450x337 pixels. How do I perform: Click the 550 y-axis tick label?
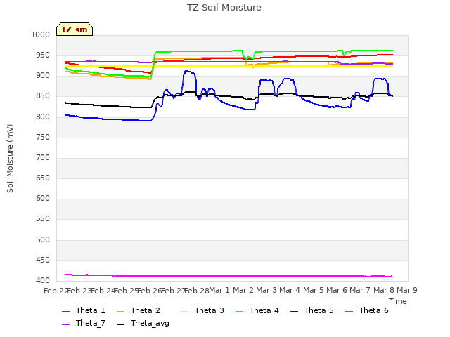tap(43, 218)
